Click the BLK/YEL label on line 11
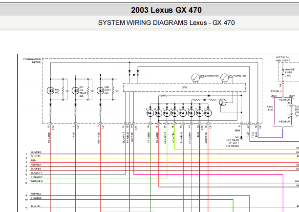Viewport: 299px width, 212px height. click(x=36, y=206)
